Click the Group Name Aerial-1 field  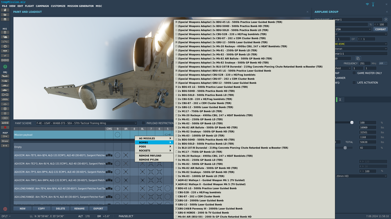coord(357,19)
